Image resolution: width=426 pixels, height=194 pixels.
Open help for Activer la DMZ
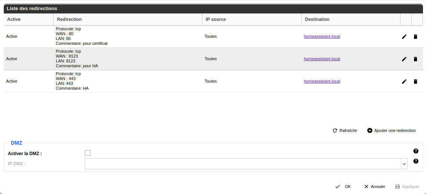pyautogui.click(x=416, y=151)
